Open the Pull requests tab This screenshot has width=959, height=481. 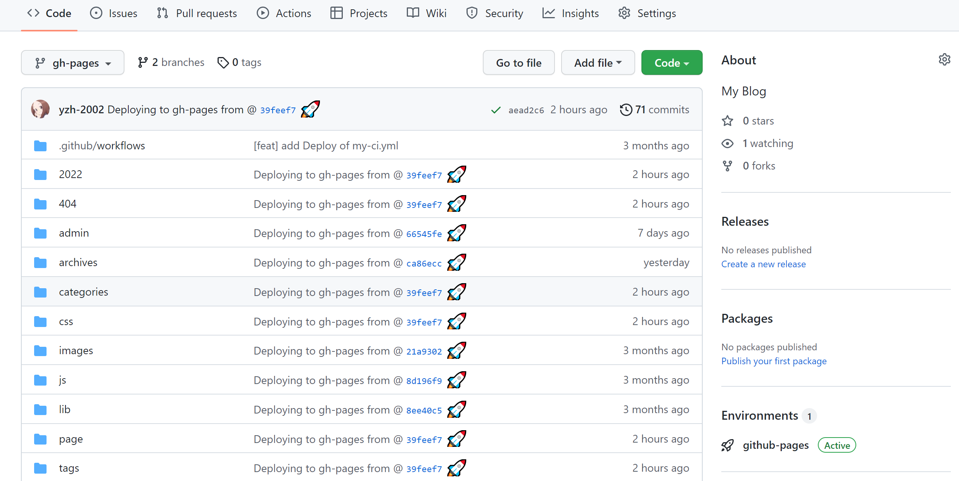[x=197, y=14]
